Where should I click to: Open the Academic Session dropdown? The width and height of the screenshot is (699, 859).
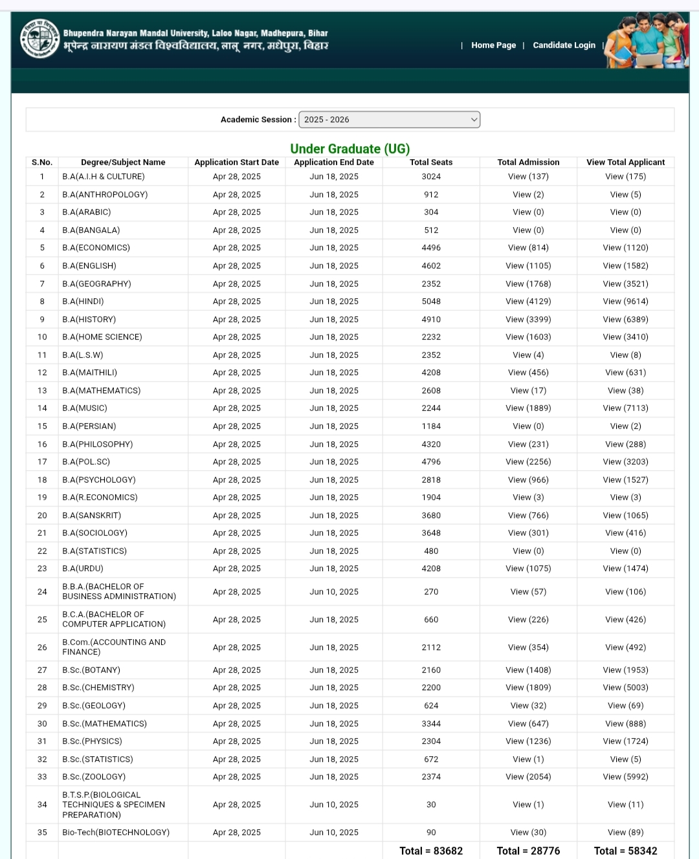click(x=389, y=120)
